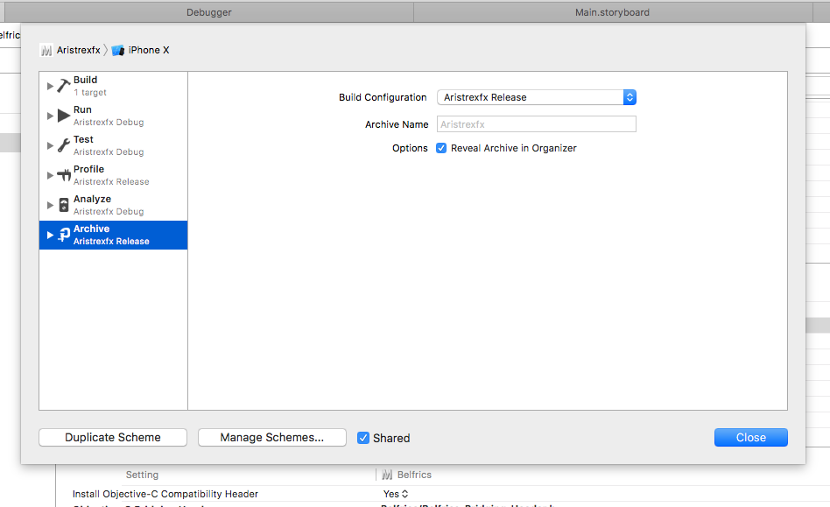Click the iPhone X simulator icon
Screen dimensions: 830x507
coord(117,50)
